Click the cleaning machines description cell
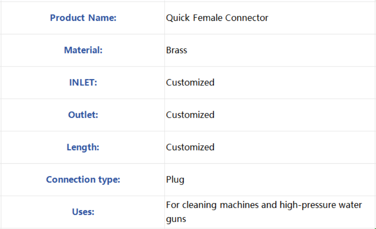Image resolution: width=376 pixels, height=229 pixels. (270, 212)
